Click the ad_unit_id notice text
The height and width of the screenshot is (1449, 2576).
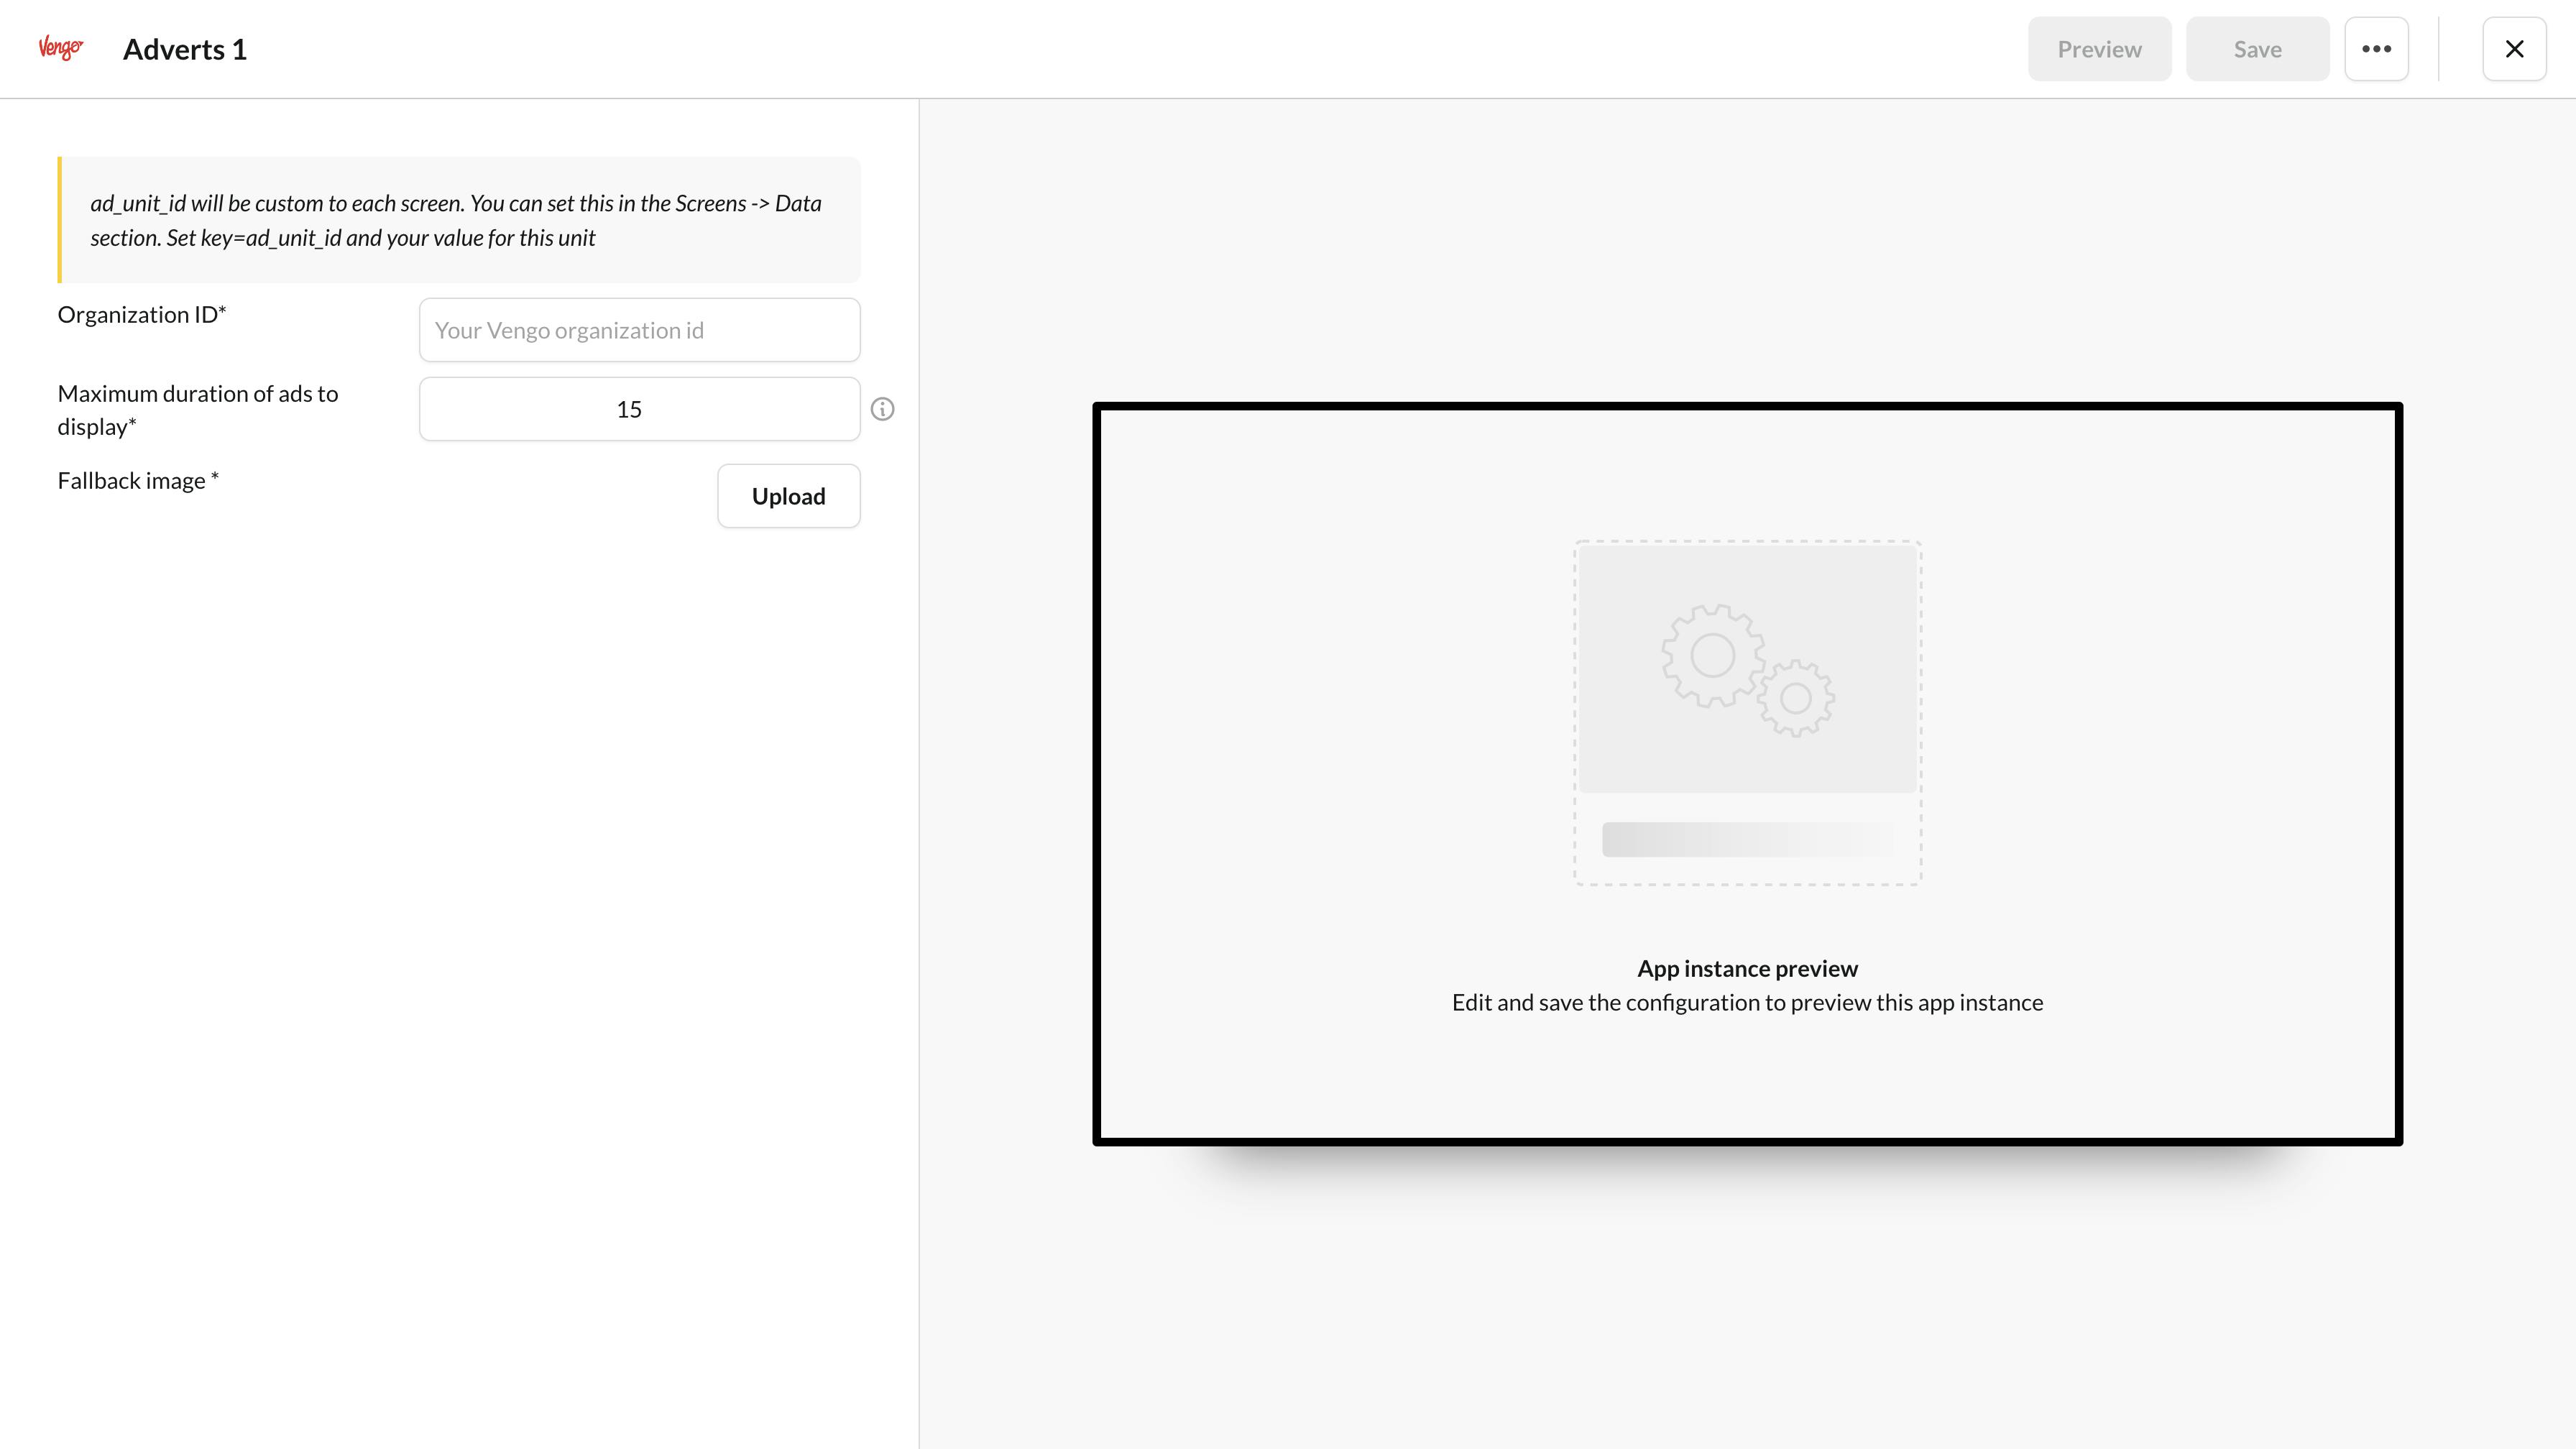click(456, 220)
